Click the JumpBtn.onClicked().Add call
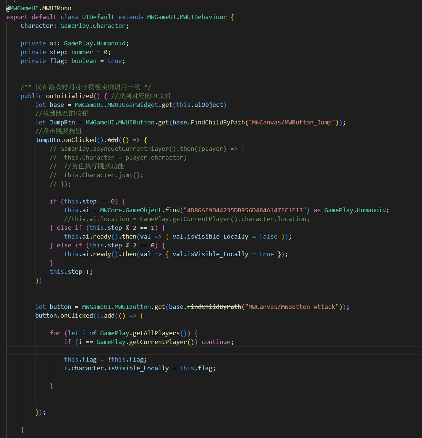This screenshot has width=422, height=438. tap(91, 140)
